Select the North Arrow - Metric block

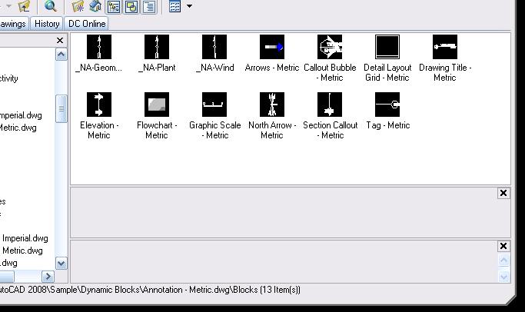click(272, 105)
